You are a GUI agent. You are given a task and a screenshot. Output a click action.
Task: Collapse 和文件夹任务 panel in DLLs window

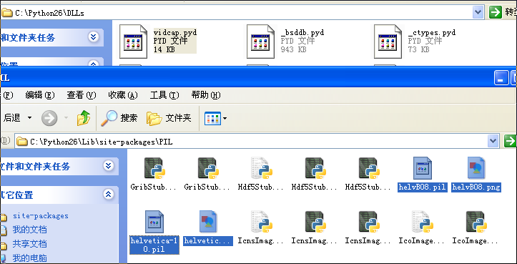pyautogui.click(x=94, y=37)
